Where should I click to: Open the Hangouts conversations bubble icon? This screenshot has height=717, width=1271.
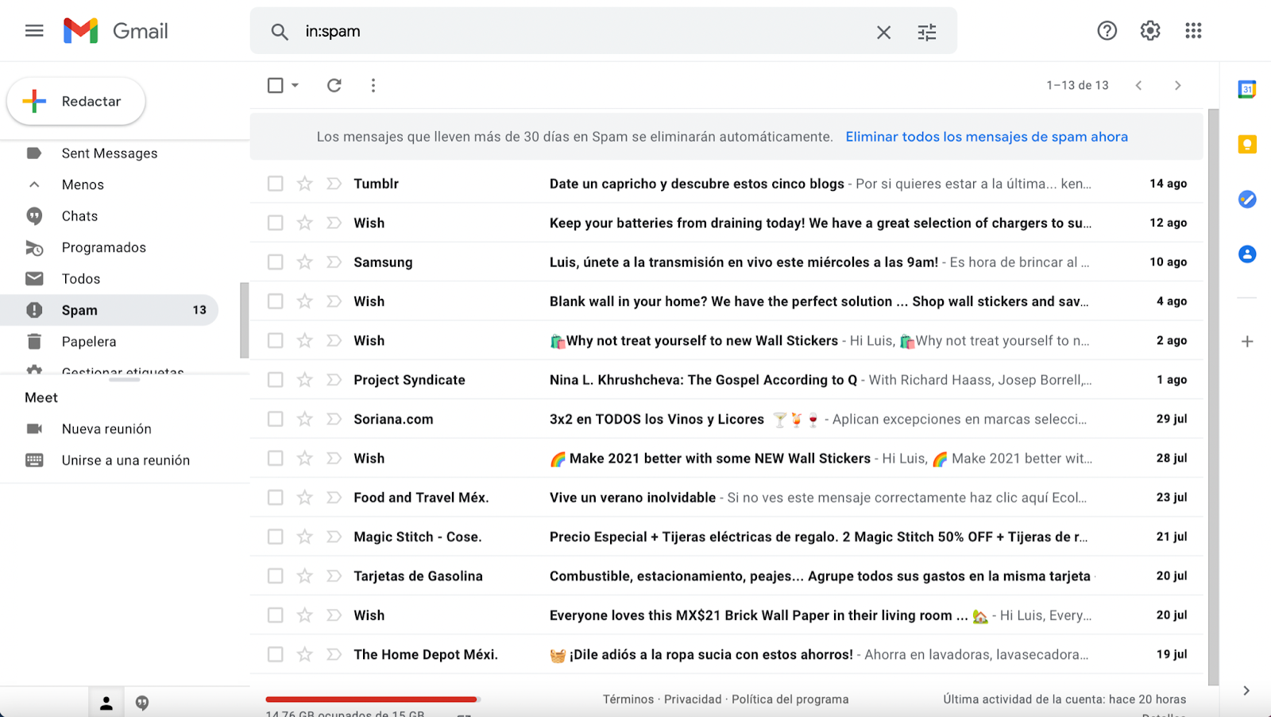[142, 703]
